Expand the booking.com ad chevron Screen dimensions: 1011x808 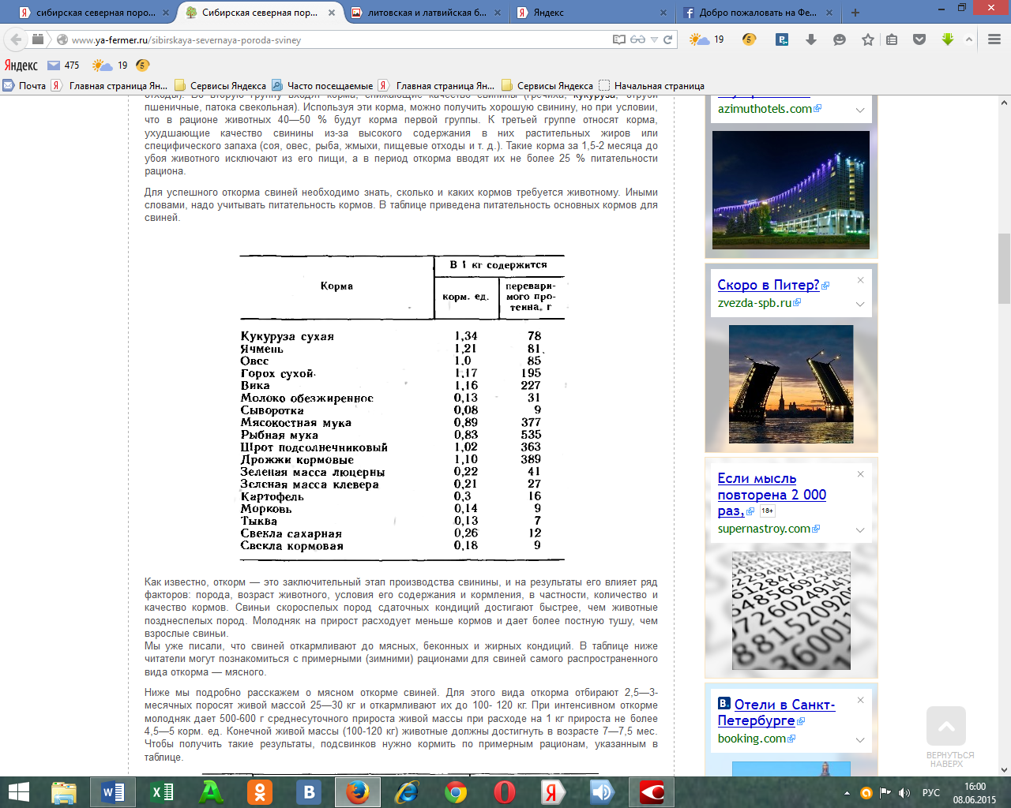coord(860,739)
